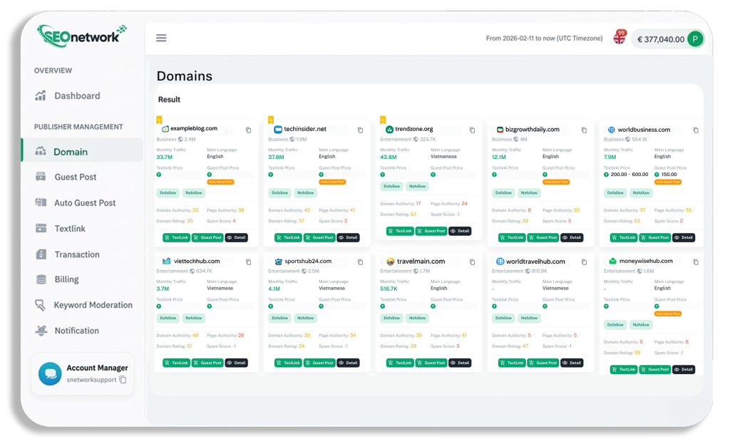Screen dimensions: 730x439
Task: Click the bookmark ribbon on techinsider.net card
Action: point(271,120)
